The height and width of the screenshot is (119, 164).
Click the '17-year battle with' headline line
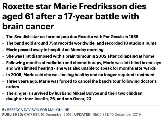(71, 17)
